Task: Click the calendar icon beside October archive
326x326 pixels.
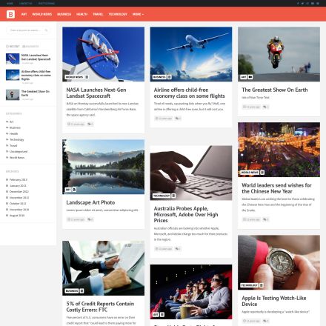Action: click(x=7, y=204)
